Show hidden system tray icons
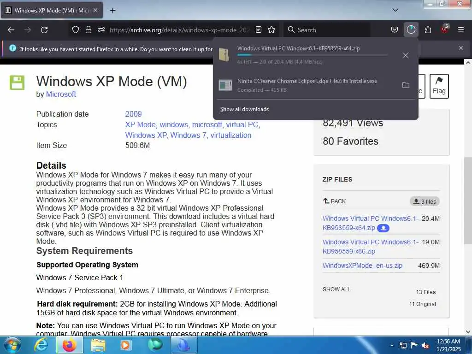The height and width of the screenshot is (354, 472). (392, 345)
